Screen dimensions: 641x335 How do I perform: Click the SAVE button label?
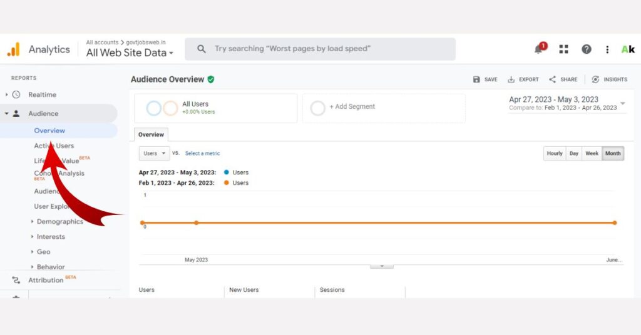click(x=491, y=79)
